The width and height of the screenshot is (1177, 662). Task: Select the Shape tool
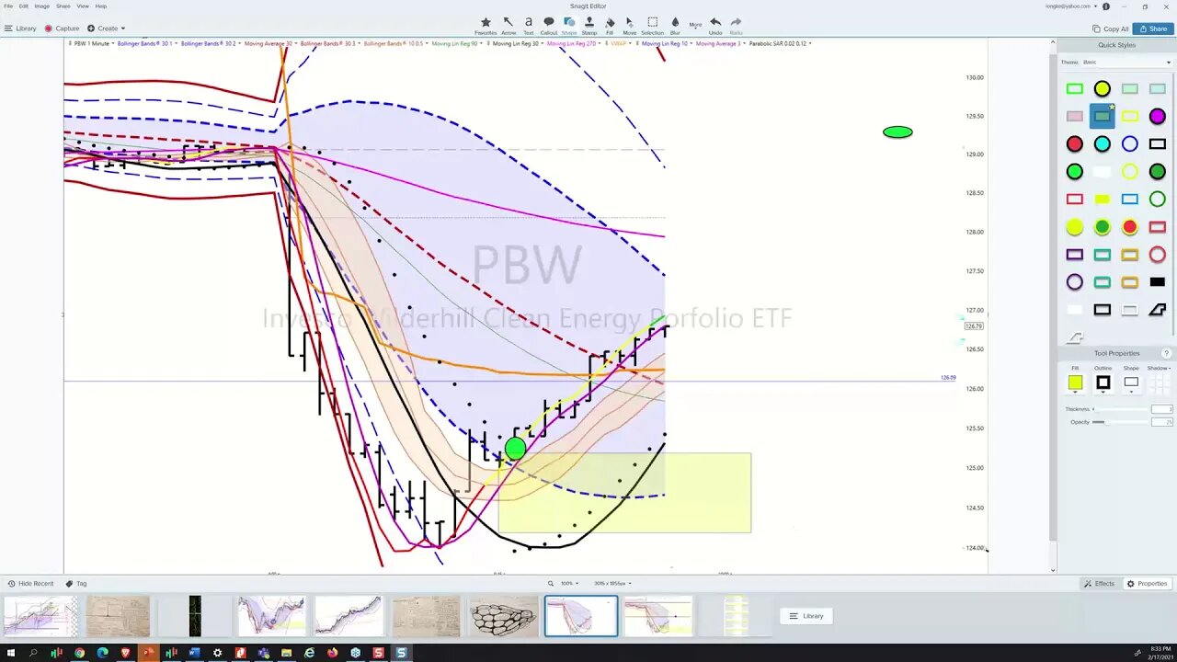click(569, 25)
